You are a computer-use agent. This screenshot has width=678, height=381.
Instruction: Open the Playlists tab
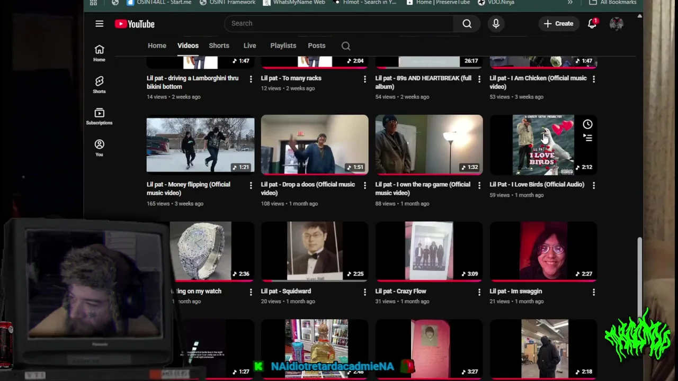[x=283, y=46]
